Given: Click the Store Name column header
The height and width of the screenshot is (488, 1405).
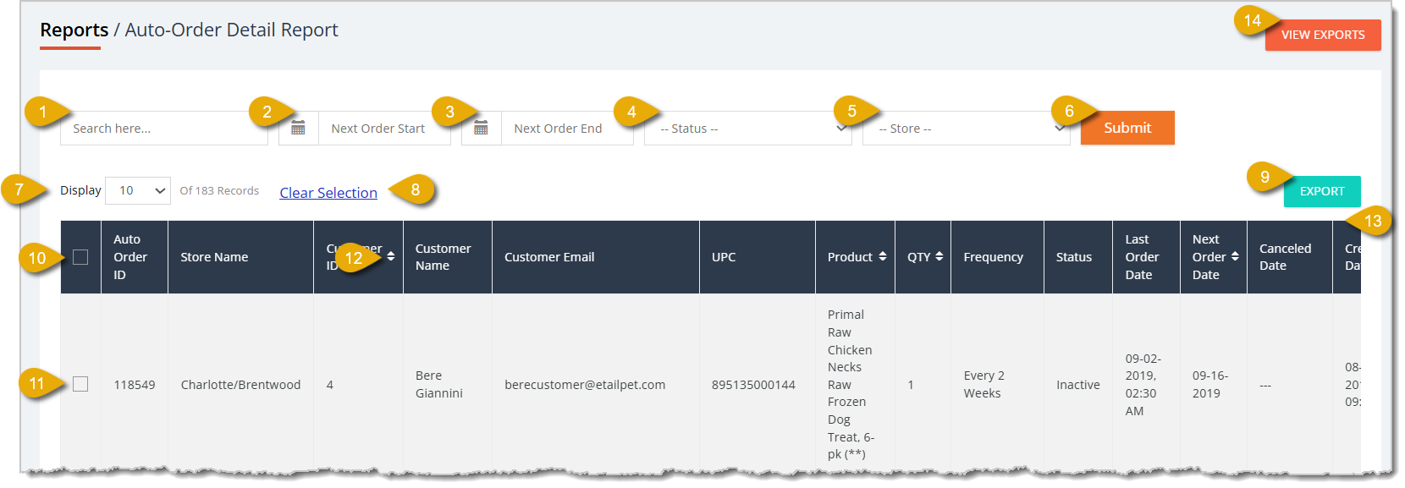Looking at the screenshot, I should pyautogui.click(x=241, y=257).
